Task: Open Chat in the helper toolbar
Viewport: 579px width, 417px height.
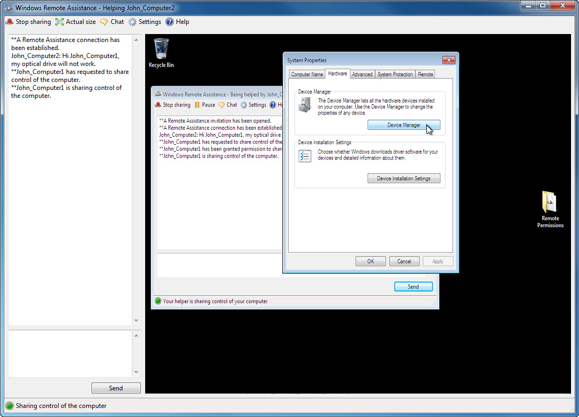Action: (112, 22)
